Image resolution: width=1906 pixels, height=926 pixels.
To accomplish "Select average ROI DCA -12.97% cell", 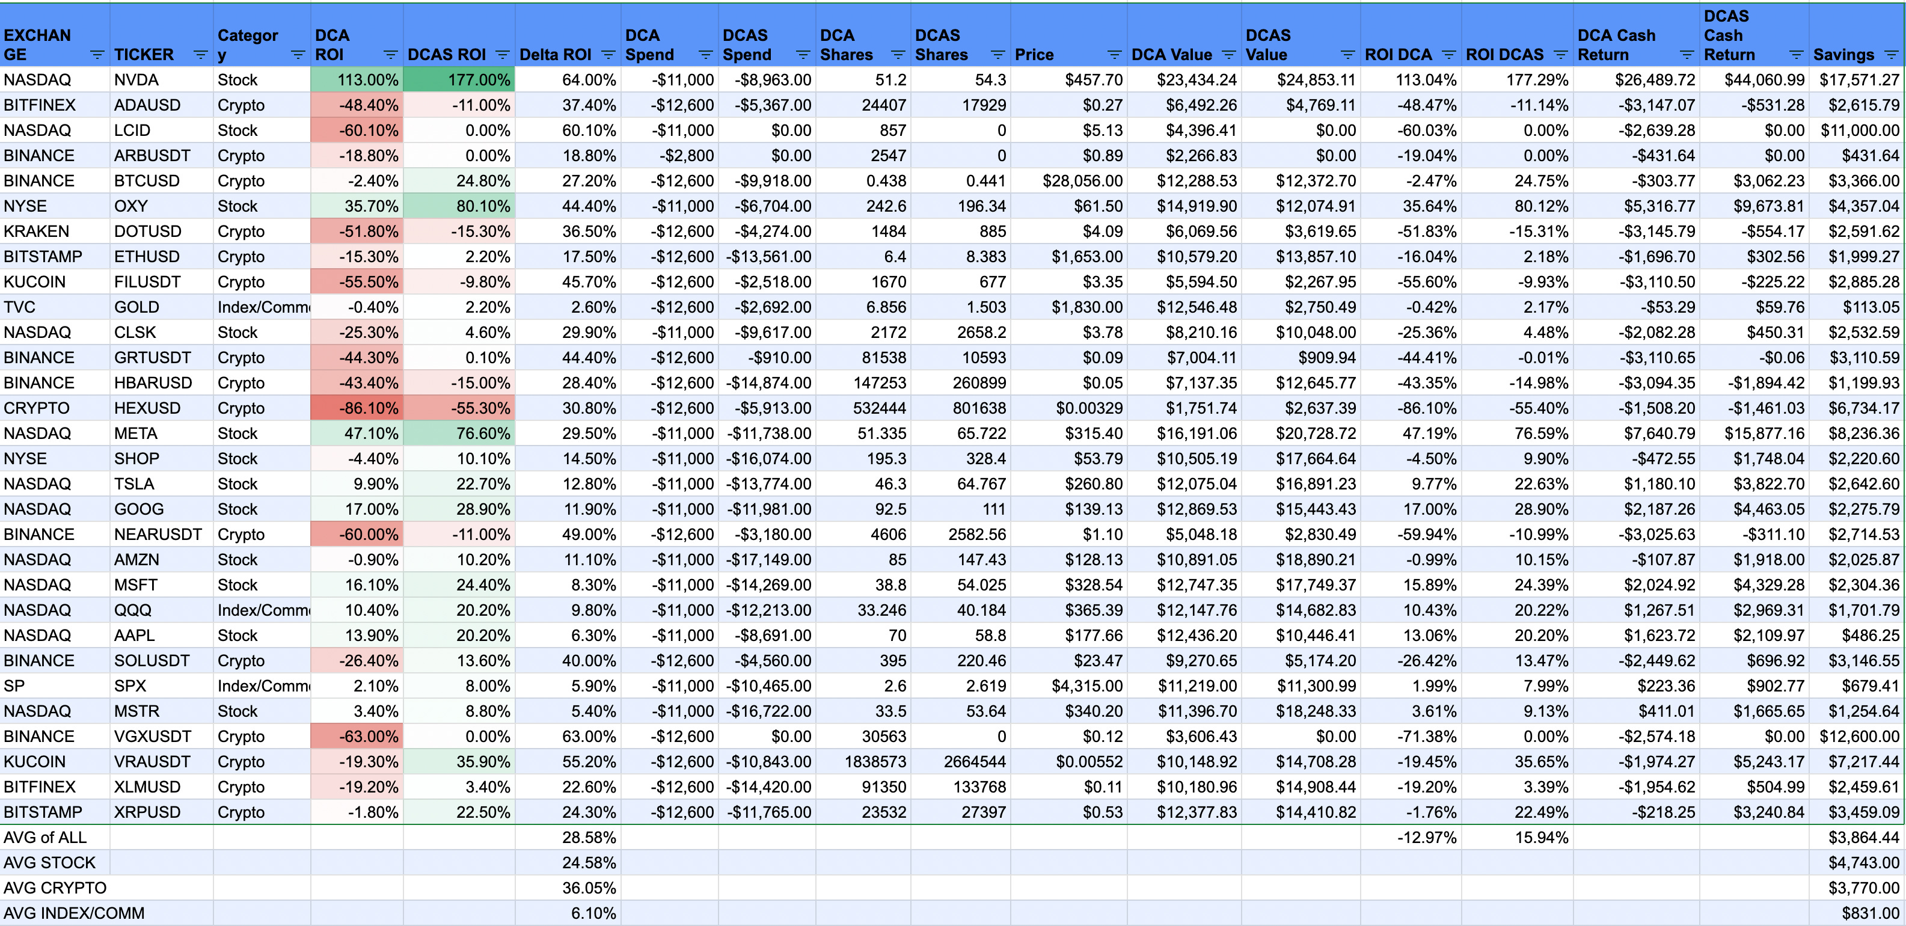I will [x=1411, y=837].
